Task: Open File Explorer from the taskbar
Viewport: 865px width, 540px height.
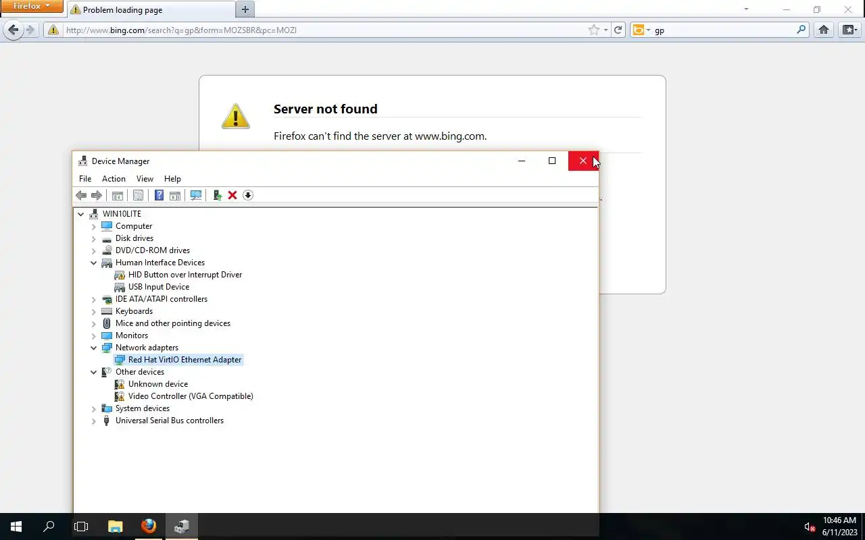Action: pyautogui.click(x=115, y=526)
